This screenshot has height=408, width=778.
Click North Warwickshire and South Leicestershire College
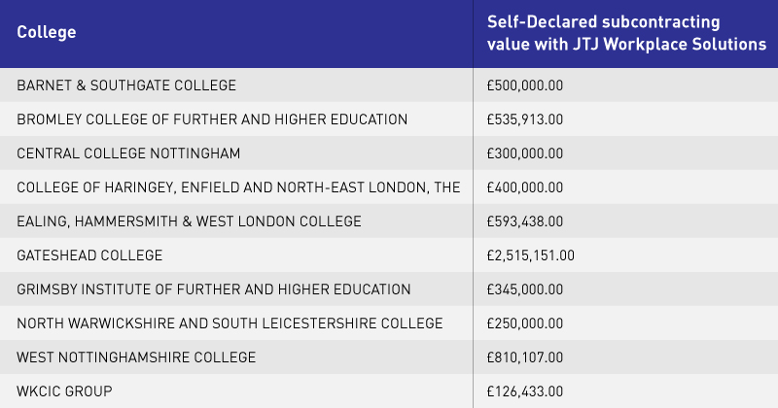(230, 323)
